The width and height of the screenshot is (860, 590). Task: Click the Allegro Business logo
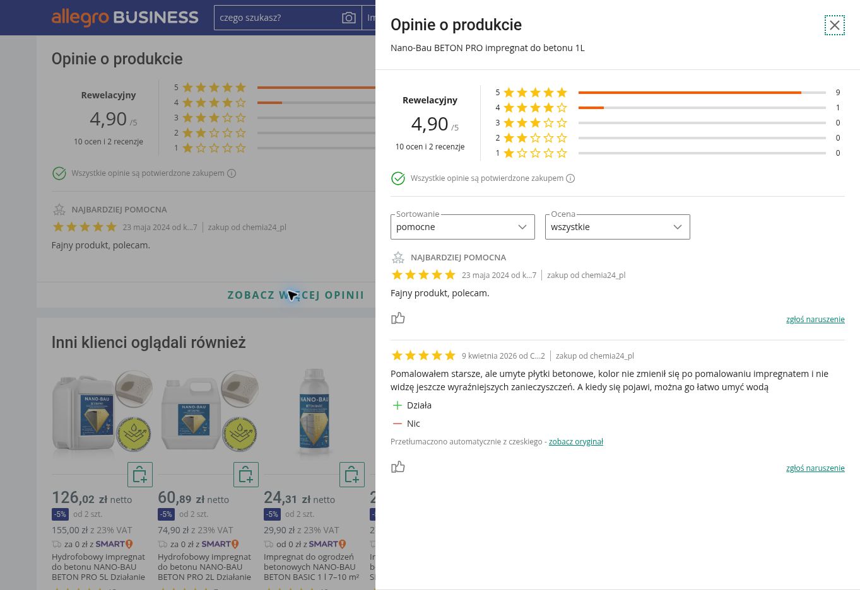coord(125,17)
